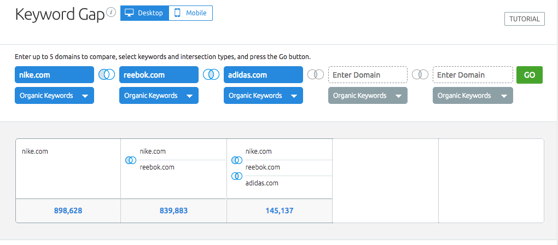Click intersection icon before the last domain field
This screenshot has height=245, width=558.
click(420, 75)
